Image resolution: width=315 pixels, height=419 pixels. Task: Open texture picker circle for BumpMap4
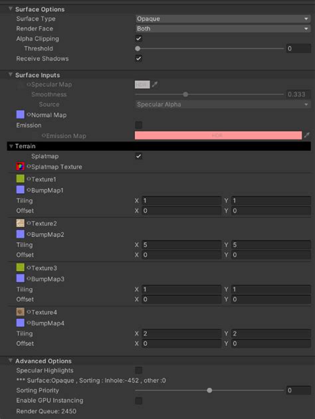29,323
